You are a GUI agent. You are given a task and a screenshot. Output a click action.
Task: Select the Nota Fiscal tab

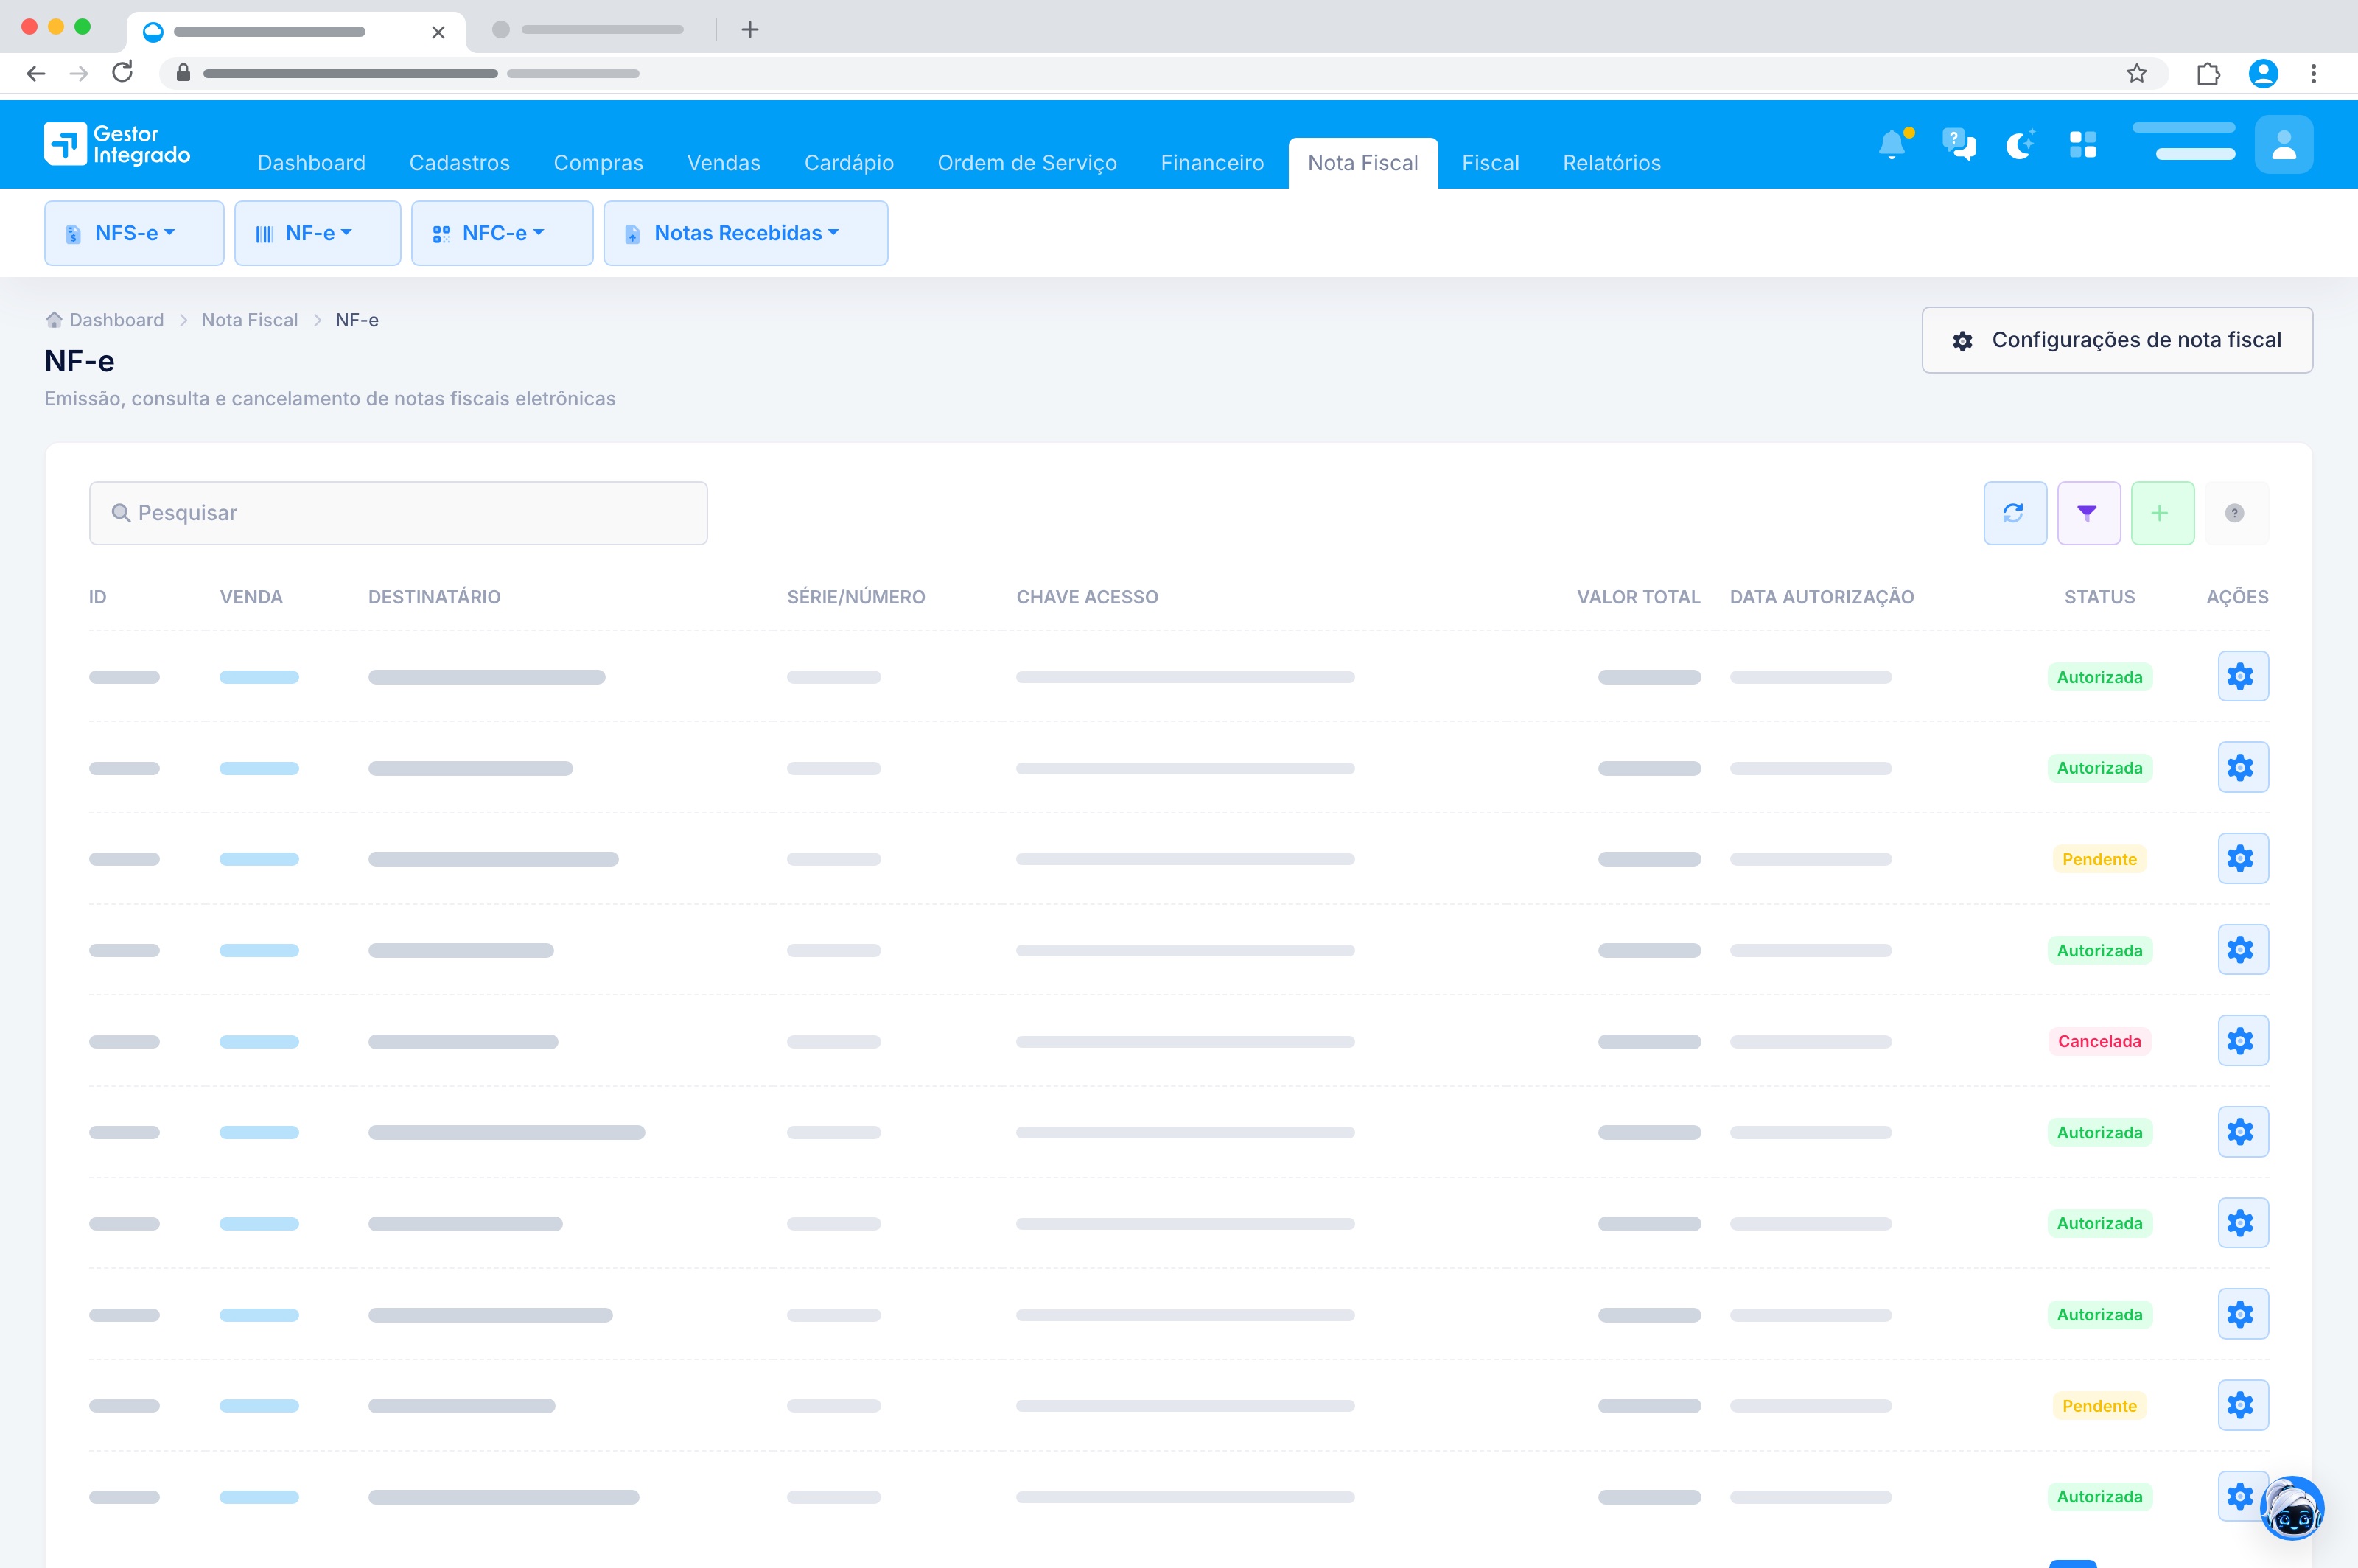(1362, 163)
